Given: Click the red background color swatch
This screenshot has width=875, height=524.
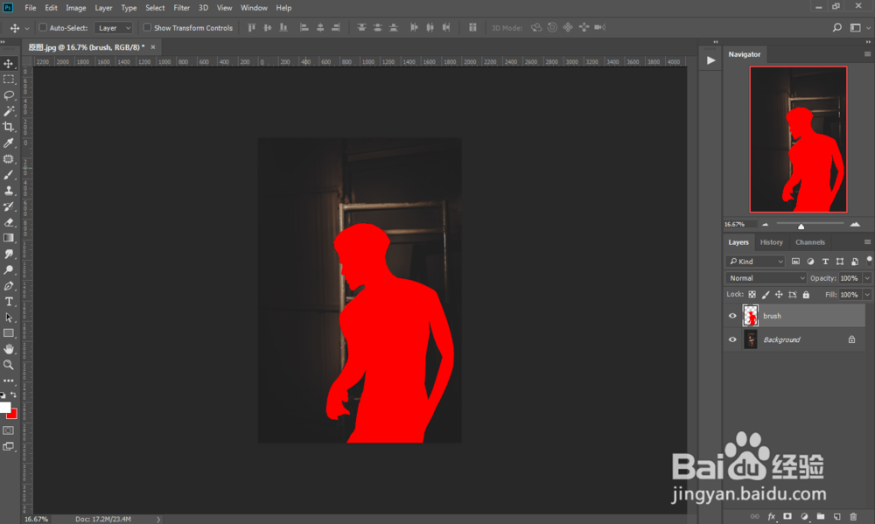Looking at the screenshot, I should pyautogui.click(x=13, y=415).
